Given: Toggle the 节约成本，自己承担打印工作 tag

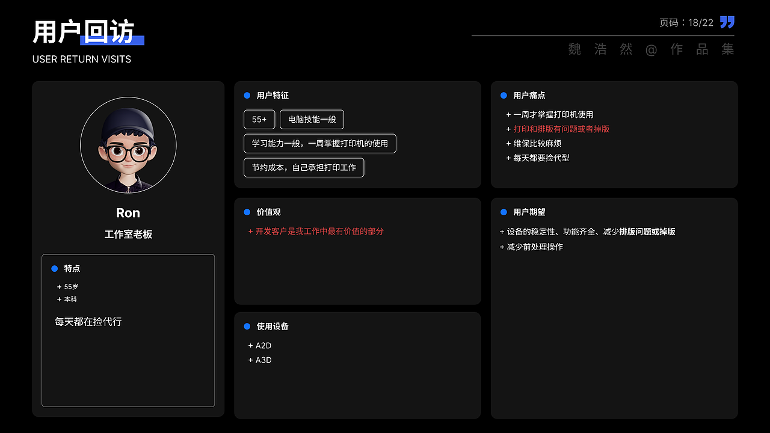Looking at the screenshot, I should click(303, 168).
